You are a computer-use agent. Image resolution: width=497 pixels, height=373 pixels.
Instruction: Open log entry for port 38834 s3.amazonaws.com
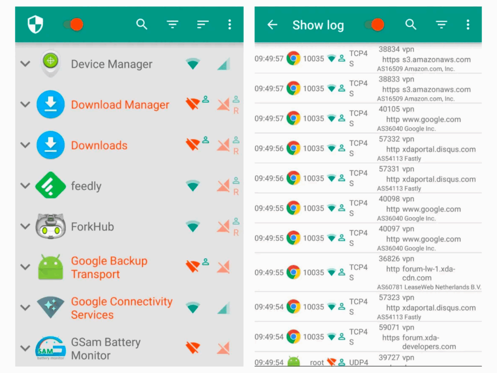click(368, 59)
